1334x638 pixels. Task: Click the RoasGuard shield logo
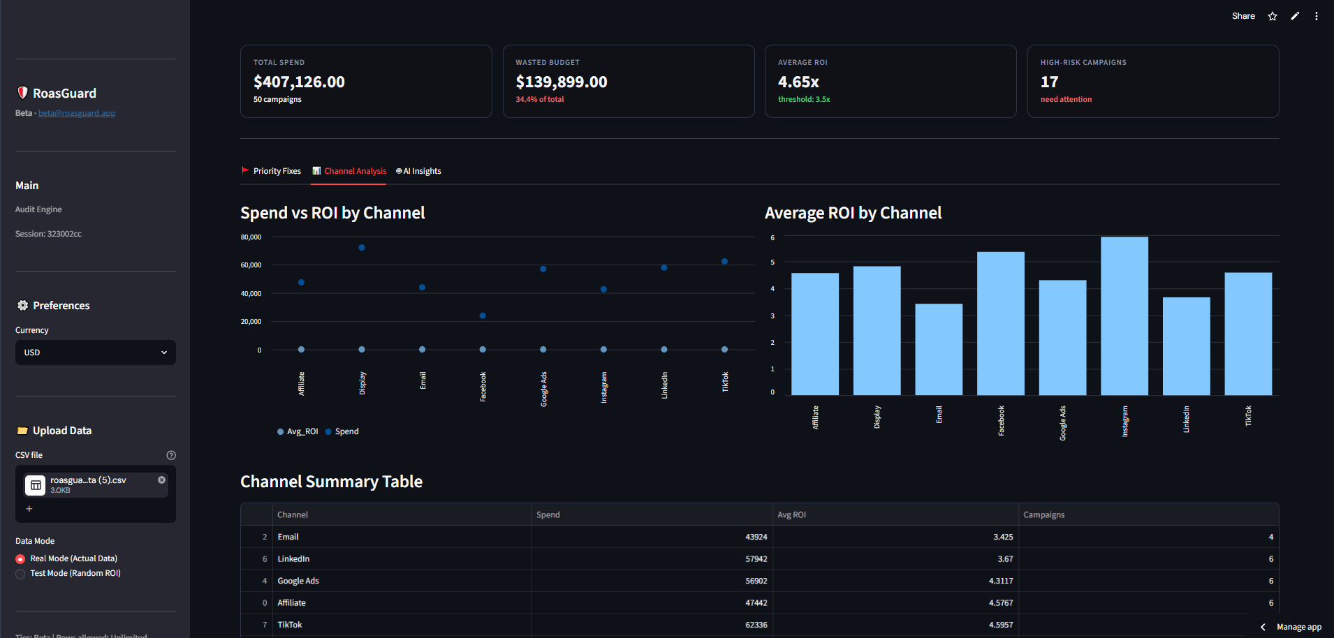tap(22, 93)
